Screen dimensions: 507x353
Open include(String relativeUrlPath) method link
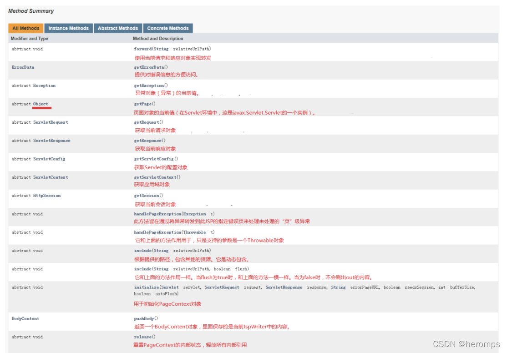coord(142,251)
